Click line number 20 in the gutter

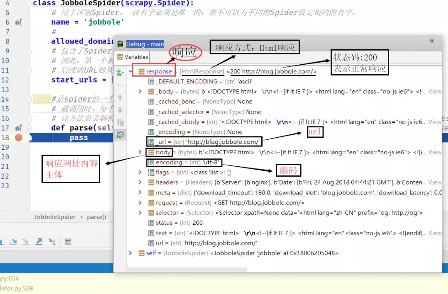(5, 157)
